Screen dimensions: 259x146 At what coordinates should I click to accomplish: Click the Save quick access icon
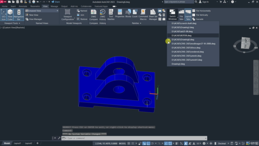click(17, 2)
